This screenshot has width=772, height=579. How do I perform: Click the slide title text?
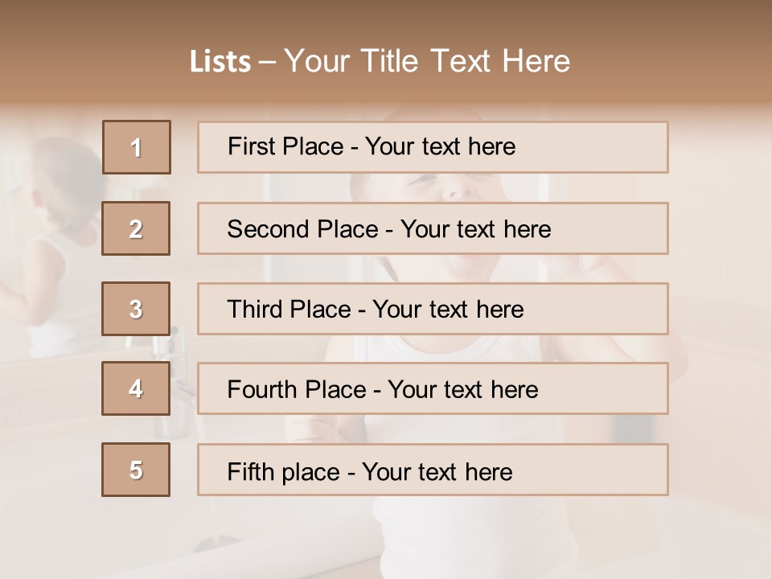point(380,61)
